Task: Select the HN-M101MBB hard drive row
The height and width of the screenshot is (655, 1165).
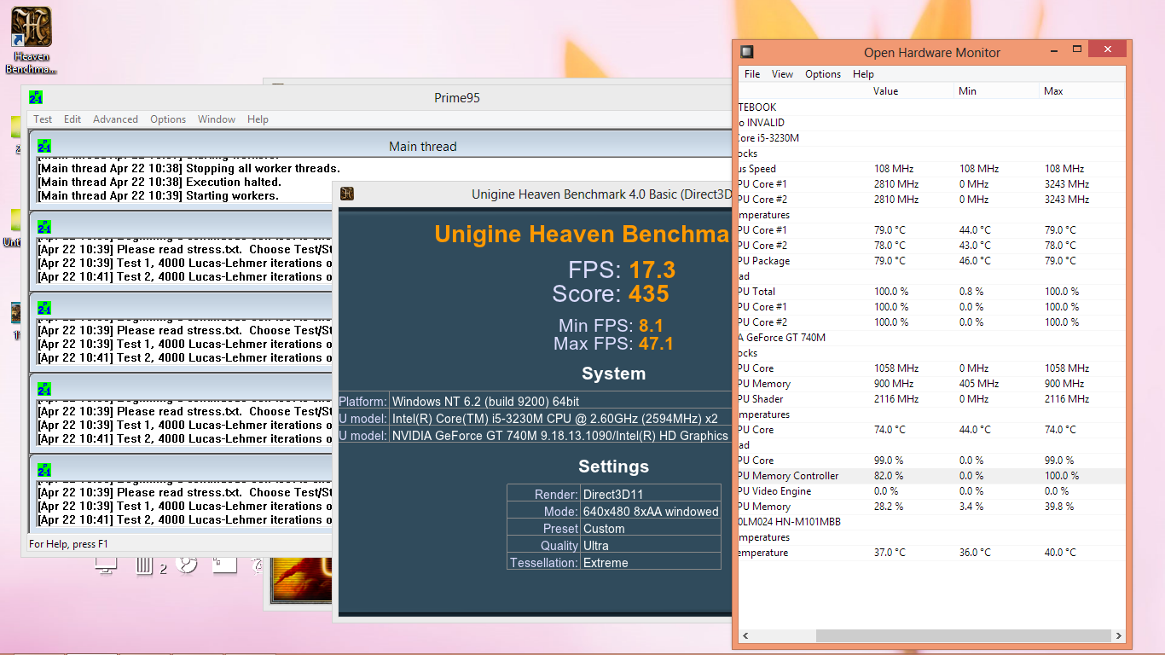Action: pyautogui.click(x=931, y=522)
